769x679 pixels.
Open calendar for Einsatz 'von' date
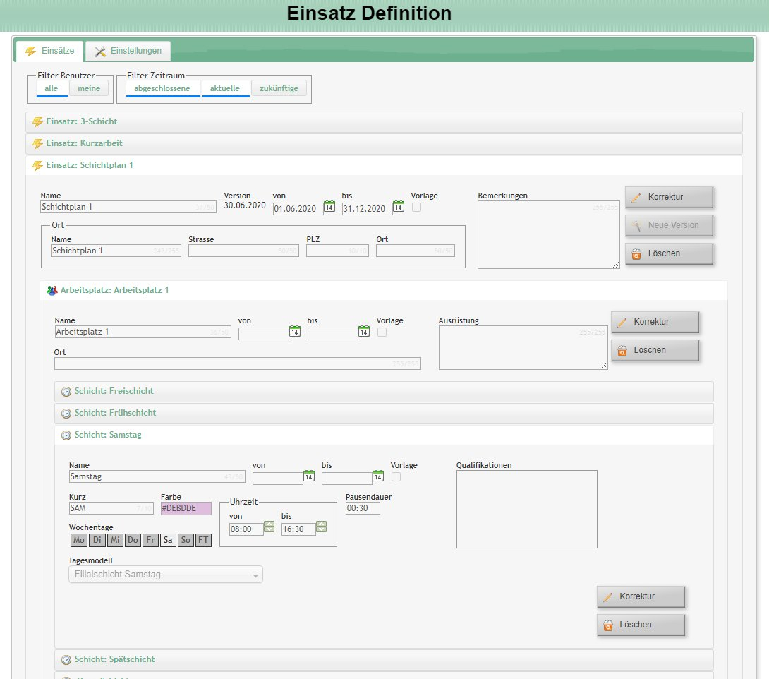pos(329,207)
